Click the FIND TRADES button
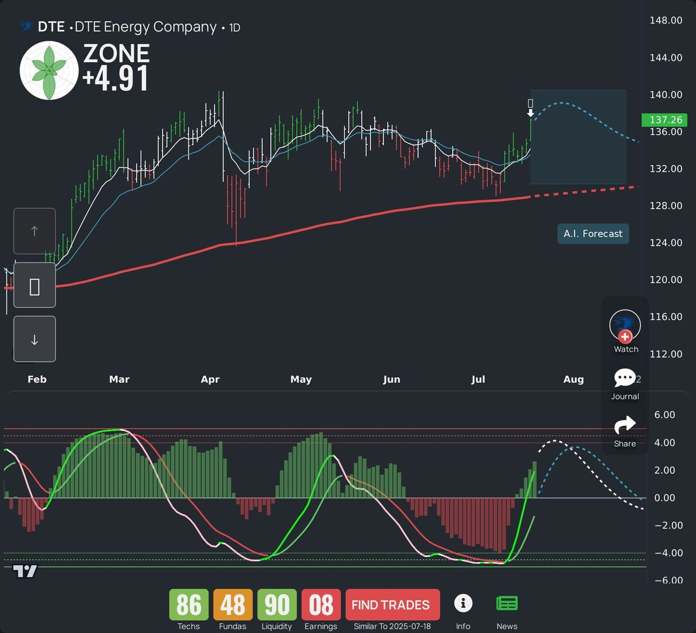This screenshot has height=633, width=696. coord(392,605)
